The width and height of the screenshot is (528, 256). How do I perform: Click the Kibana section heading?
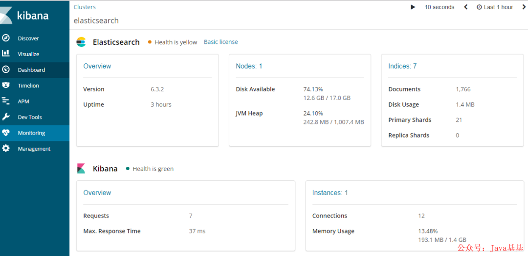[105, 169]
